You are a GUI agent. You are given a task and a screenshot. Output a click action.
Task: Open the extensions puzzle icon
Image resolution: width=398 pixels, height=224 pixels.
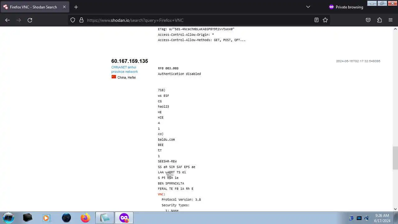[x=379, y=20]
